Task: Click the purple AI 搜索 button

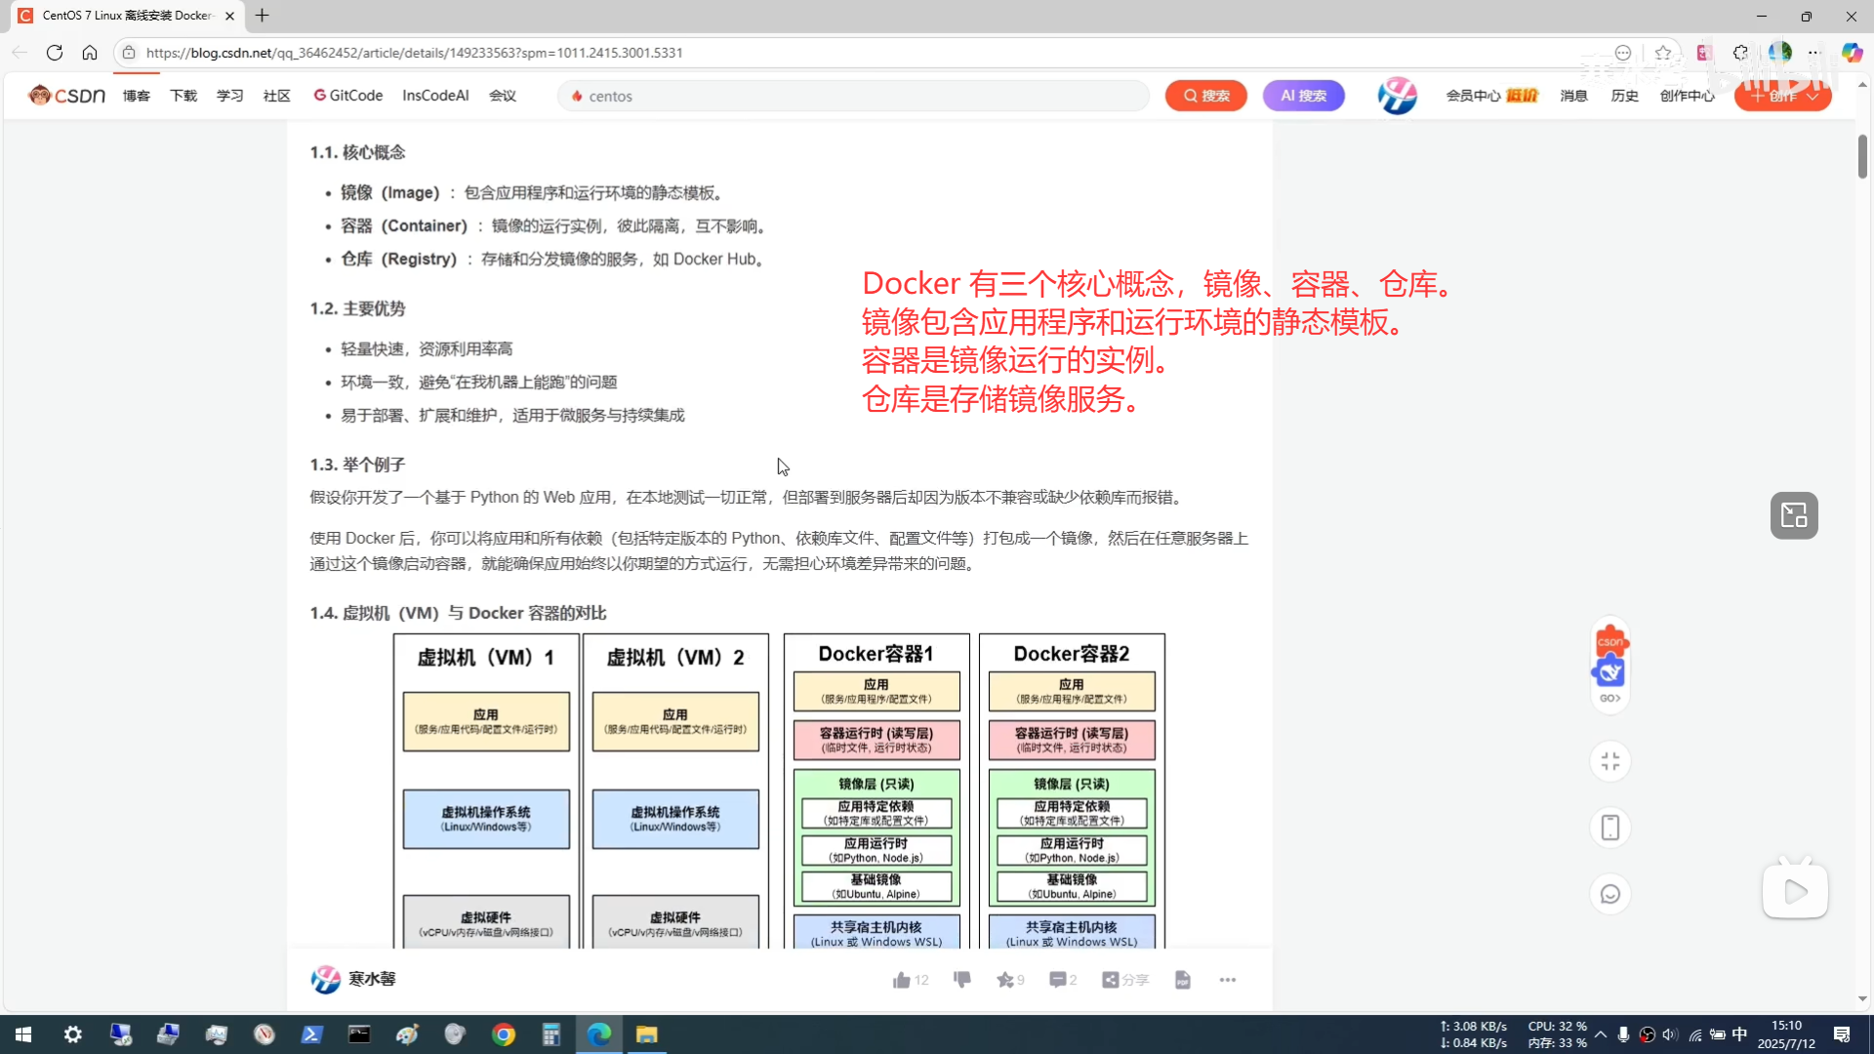Action: pos(1303,96)
